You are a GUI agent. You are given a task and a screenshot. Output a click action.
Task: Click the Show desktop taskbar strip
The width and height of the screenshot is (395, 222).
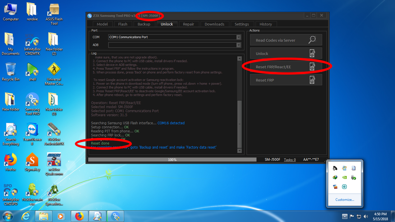(393, 216)
